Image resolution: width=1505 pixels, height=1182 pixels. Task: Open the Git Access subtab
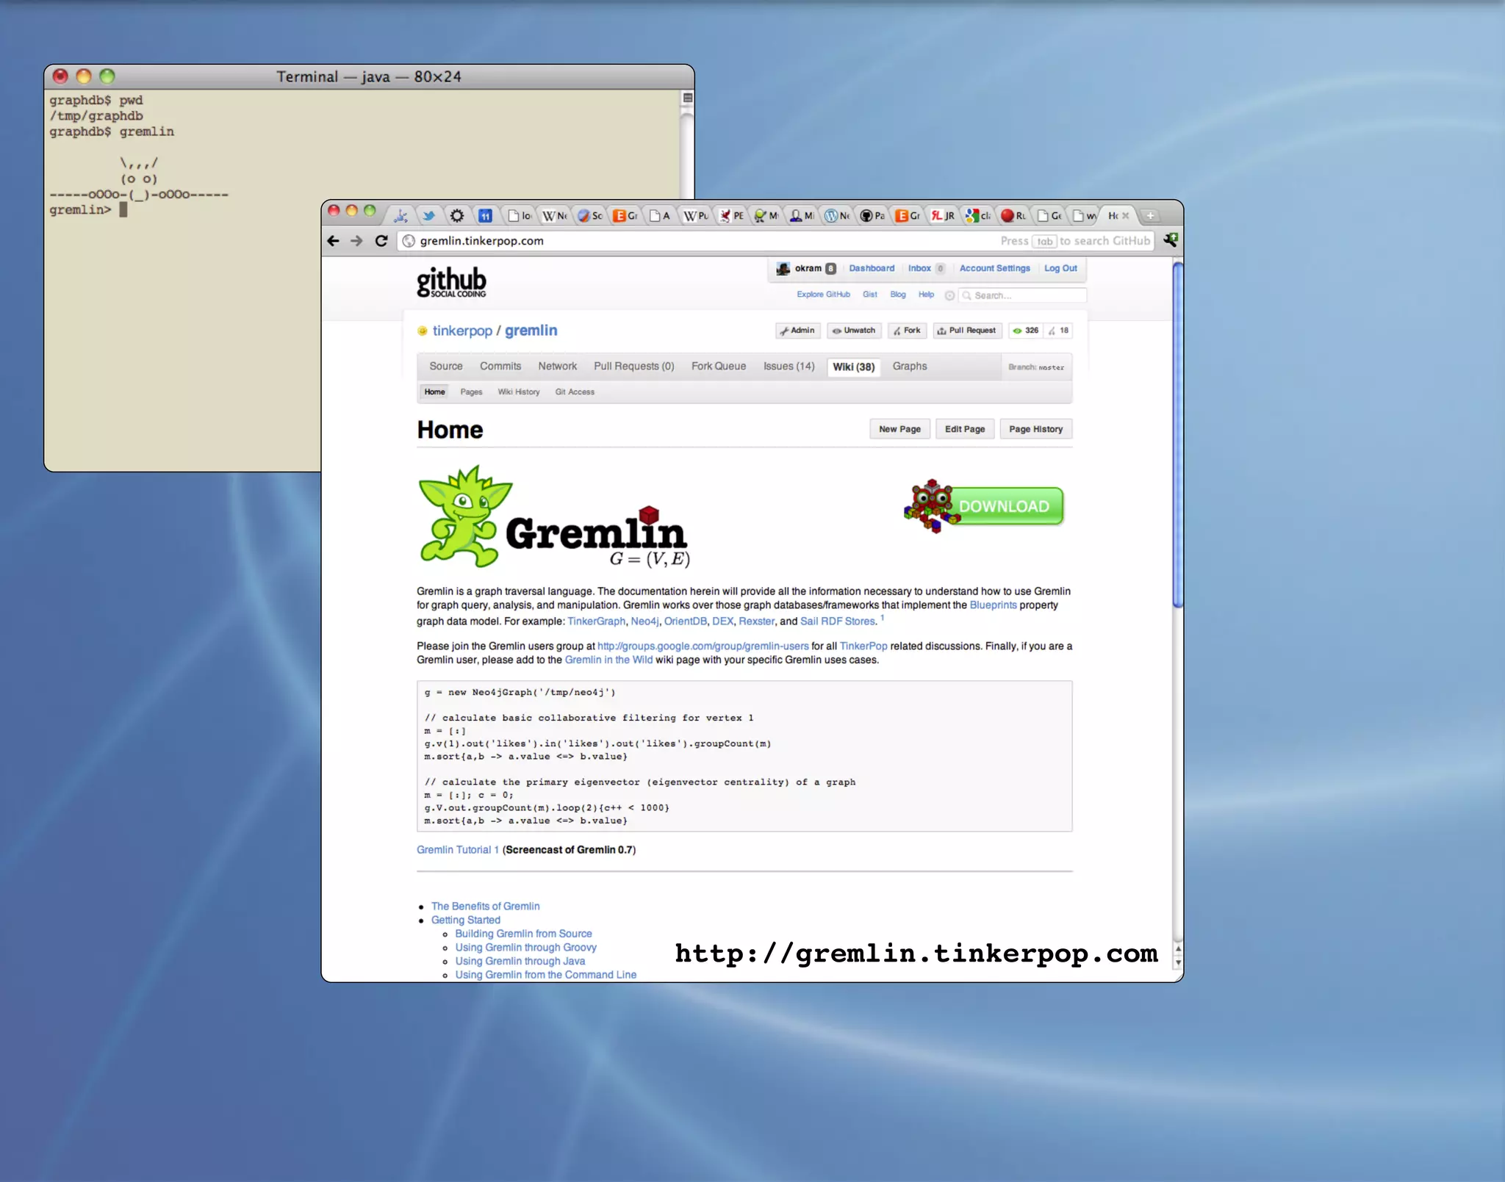click(x=575, y=392)
